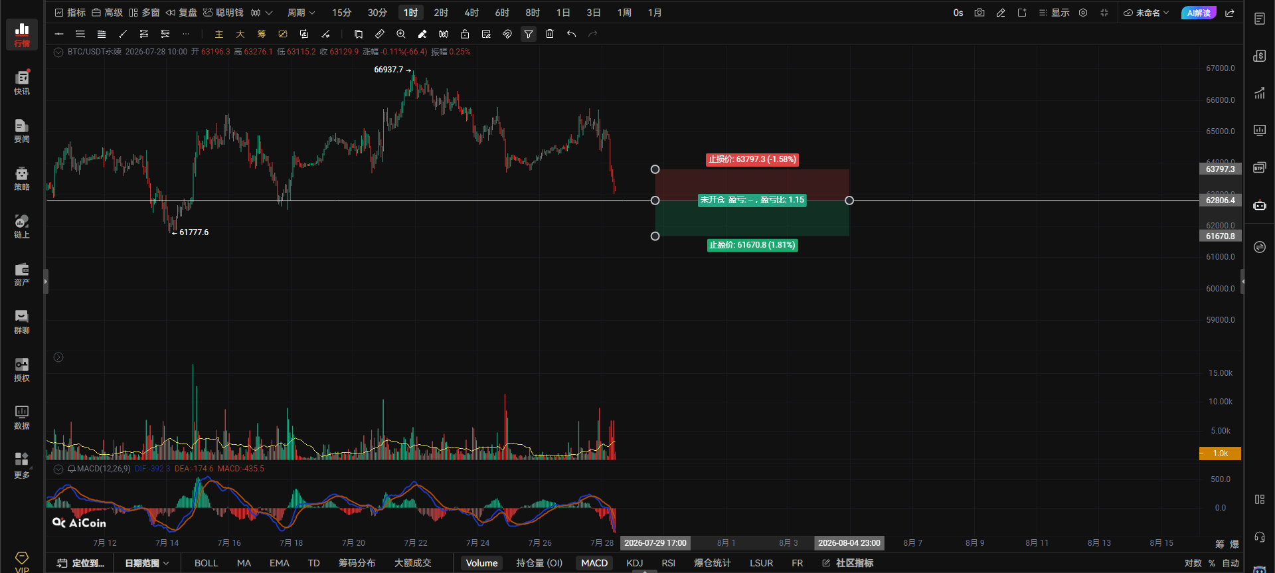Viewport: 1275px width, 573px height.
Task: Select the ruler measure tool
Action: click(380, 34)
